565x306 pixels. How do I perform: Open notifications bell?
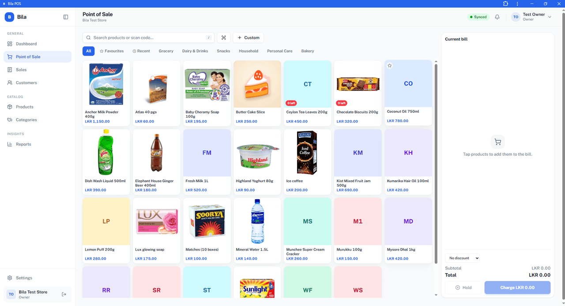click(497, 17)
